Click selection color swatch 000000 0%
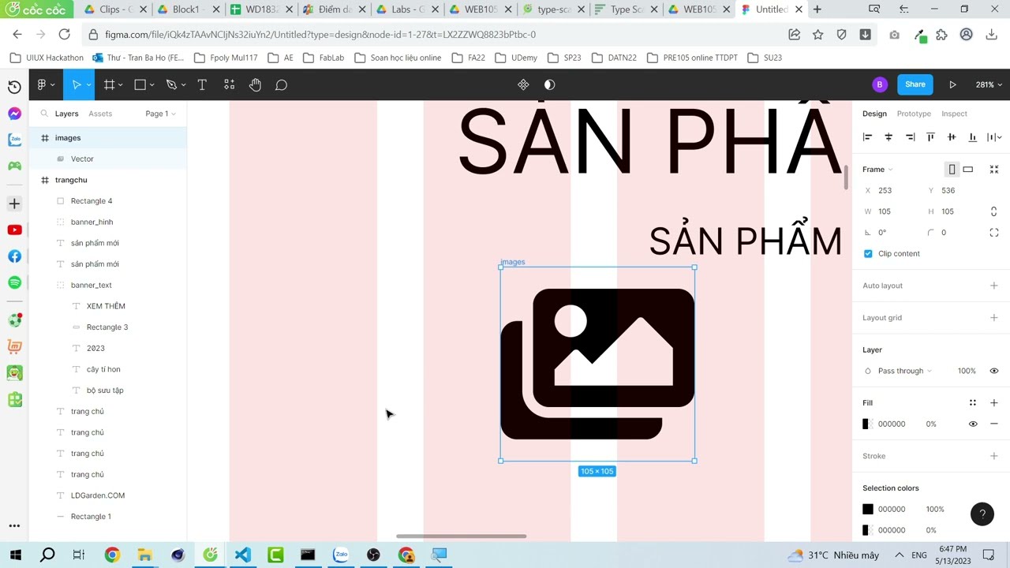Viewport: 1010px width, 568px height. pos(867,530)
